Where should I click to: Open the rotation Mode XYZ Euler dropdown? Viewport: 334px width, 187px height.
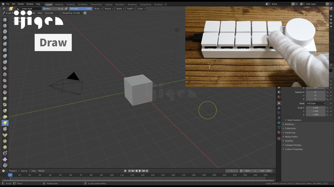[x=316, y=103]
